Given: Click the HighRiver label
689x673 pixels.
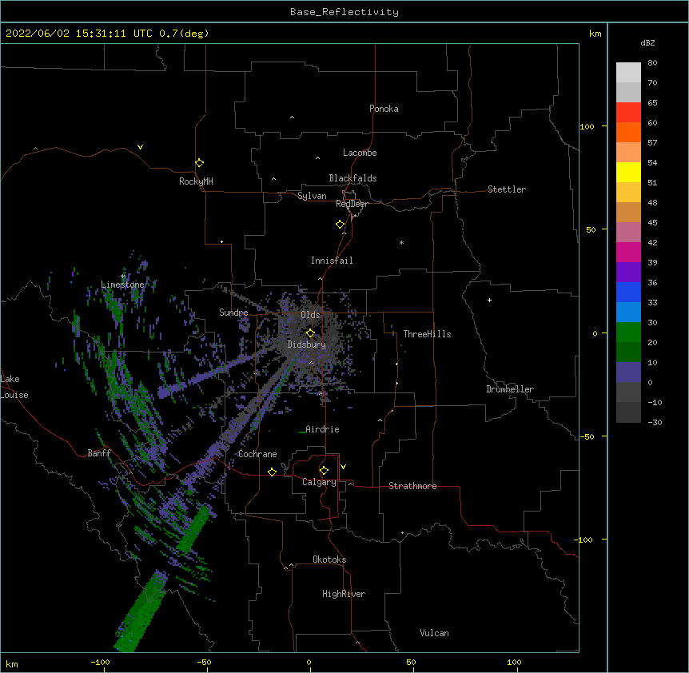Looking at the screenshot, I should [x=344, y=594].
